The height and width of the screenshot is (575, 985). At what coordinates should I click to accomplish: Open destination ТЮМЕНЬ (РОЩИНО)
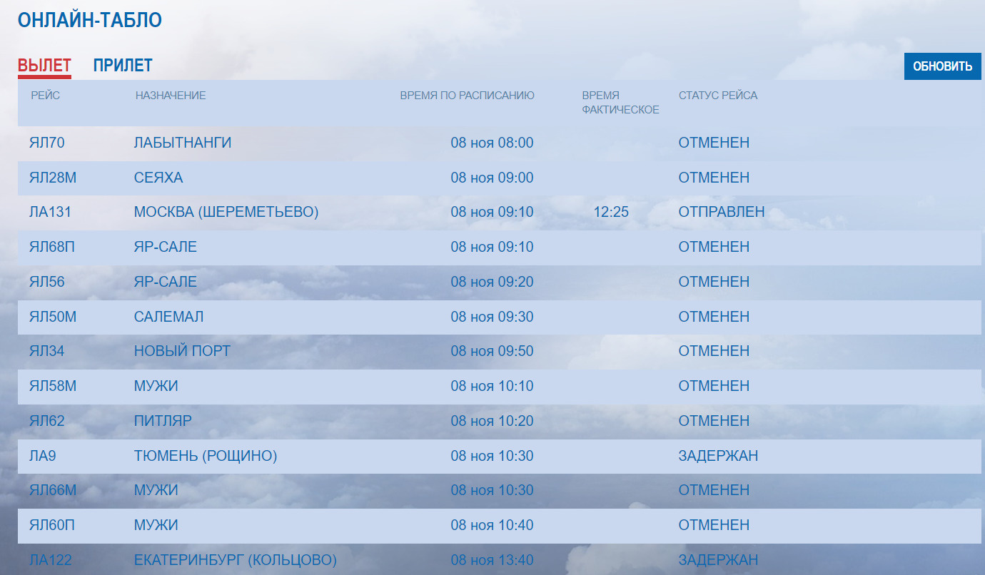click(x=206, y=456)
